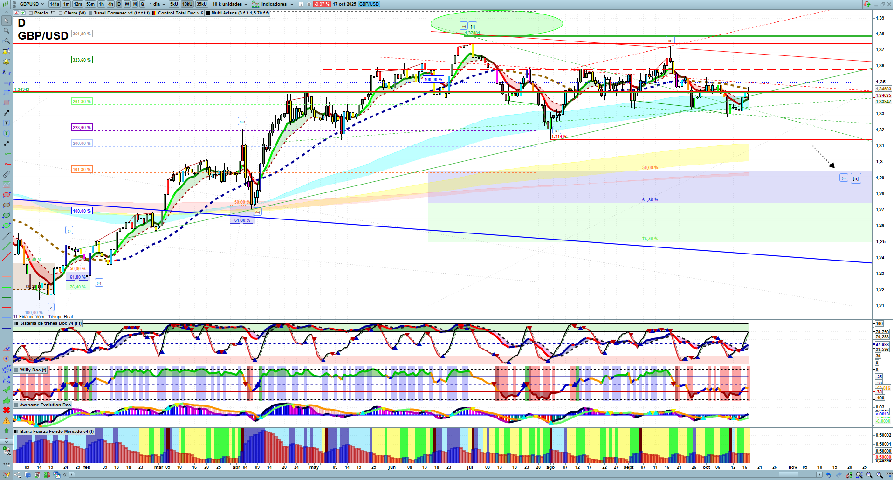Click the horizontal scrollbar thumb
The image size is (893, 480).
pyautogui.click(x=789, y=475)
